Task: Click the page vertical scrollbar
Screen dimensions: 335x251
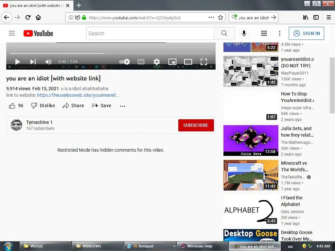Action: pos(332,85)
